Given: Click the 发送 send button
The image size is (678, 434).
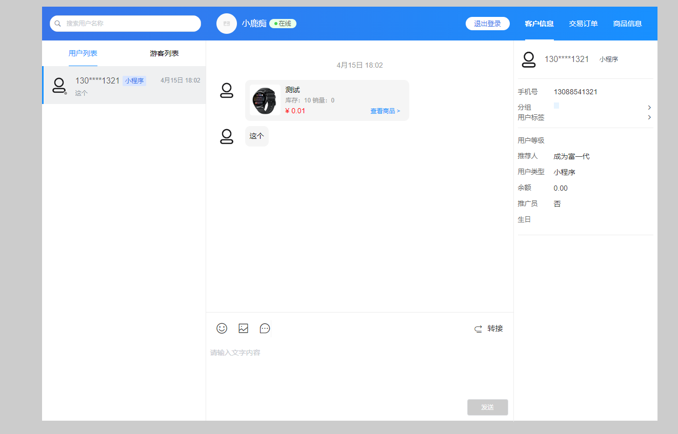Looking at the screenshot, I should tap(487, 407).
